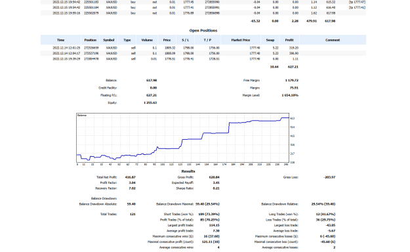Click the 479.91 deals profit total
The width and height of the screenshot is (410, 252).
click(312, 21)
